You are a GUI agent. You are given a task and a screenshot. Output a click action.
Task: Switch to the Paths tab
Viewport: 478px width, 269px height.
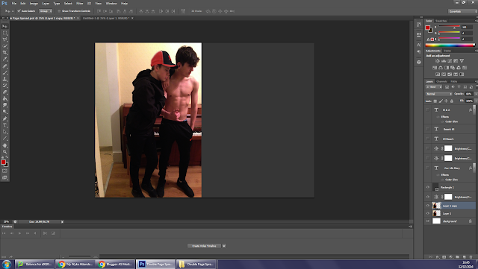tap(454, 81)
